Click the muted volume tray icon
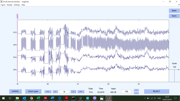 (x=155, y=98)
